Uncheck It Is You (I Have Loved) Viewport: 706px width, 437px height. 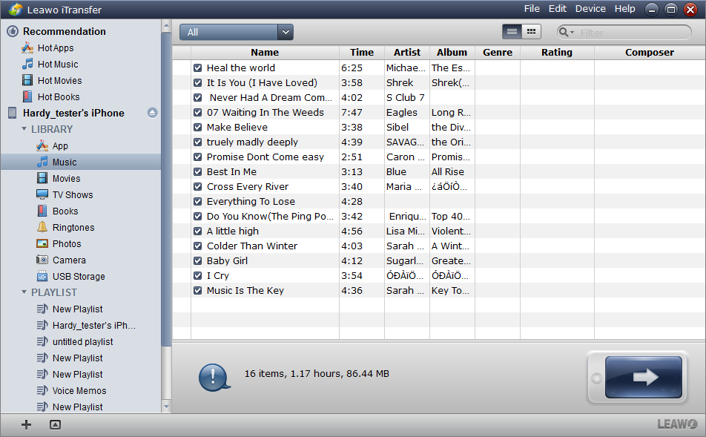click(197, 83)
